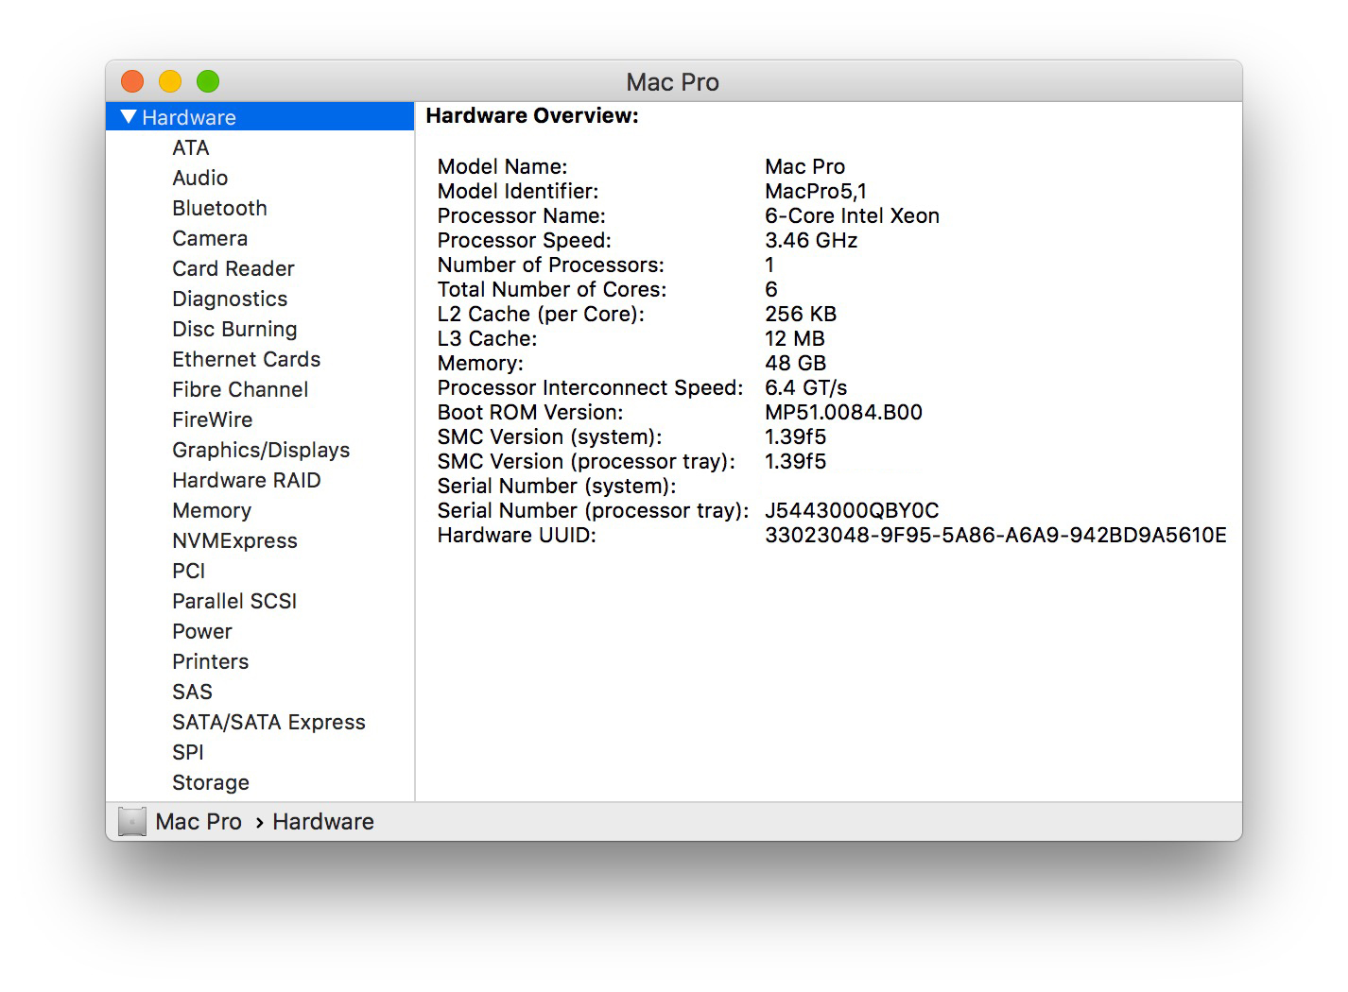Minimize the window with the yellow button
This screenshot has height=992, width=1348.
170,82
